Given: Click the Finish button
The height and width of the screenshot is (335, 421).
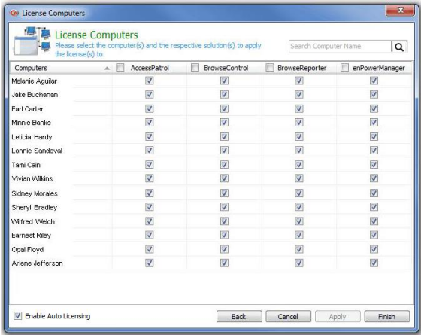Looking at the screenshot, I should click(386, 316).
